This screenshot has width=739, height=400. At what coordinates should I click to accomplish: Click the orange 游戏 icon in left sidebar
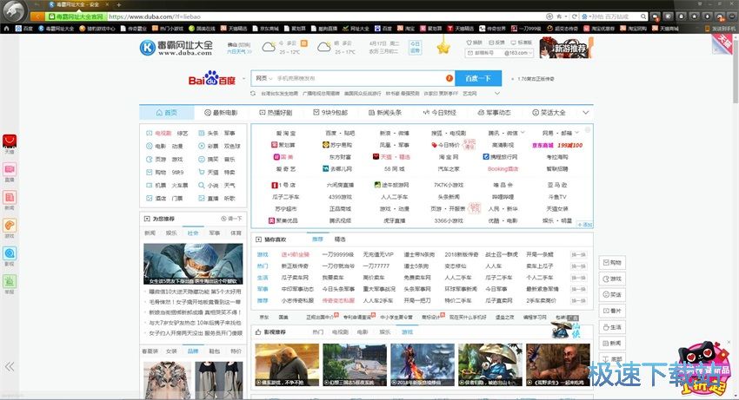pos(10,225)
